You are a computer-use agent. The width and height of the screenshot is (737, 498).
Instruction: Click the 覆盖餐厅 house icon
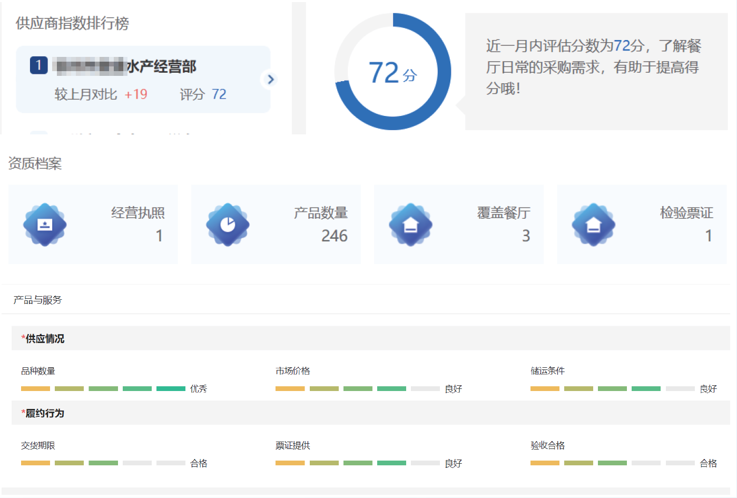pos(410,225)
